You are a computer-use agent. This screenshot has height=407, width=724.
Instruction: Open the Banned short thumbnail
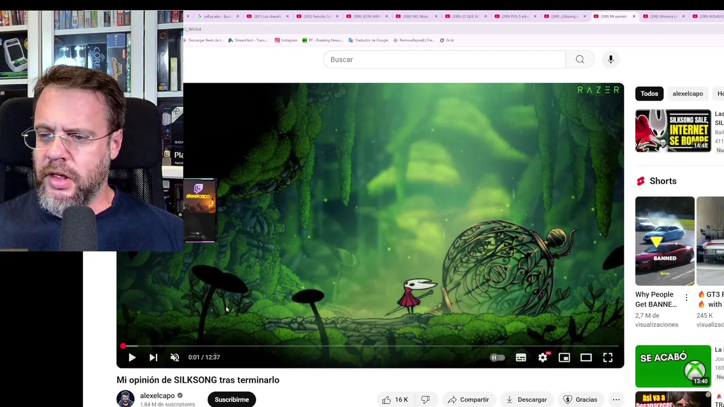[x=665, y=241]
